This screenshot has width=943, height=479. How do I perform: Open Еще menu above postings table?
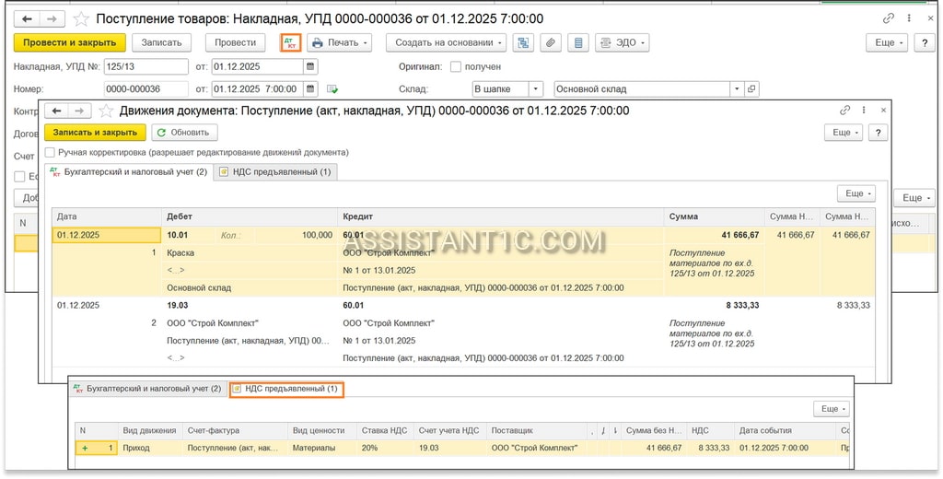[856, 193]
